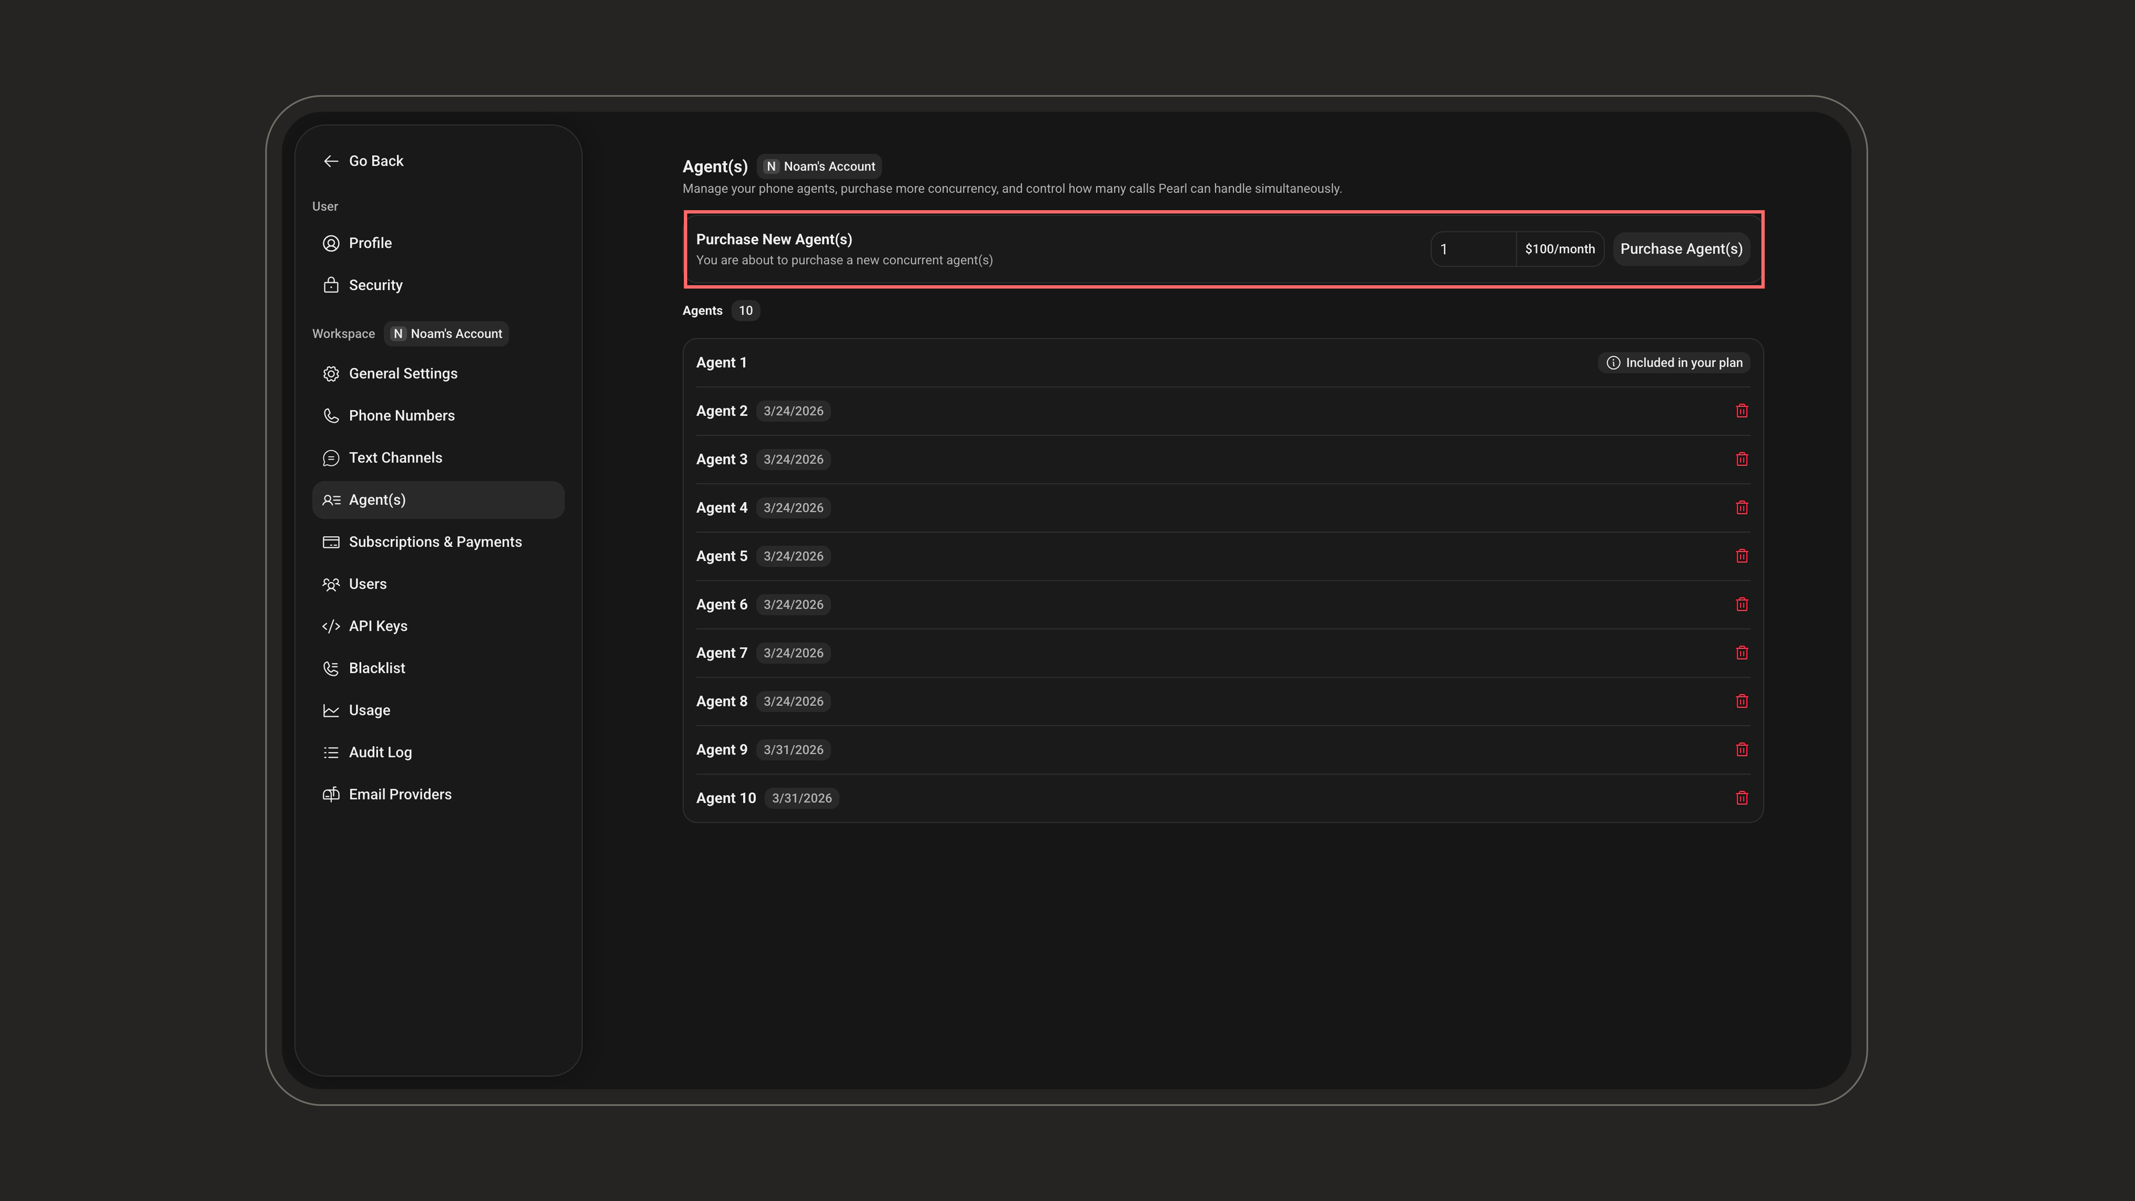Viewport: 2135px width, 1201px height.
Task: Open the Security settings
Action: 437,285
